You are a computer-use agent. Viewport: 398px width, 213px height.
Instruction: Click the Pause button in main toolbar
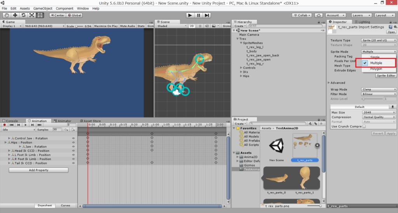[x=199, y=15]
